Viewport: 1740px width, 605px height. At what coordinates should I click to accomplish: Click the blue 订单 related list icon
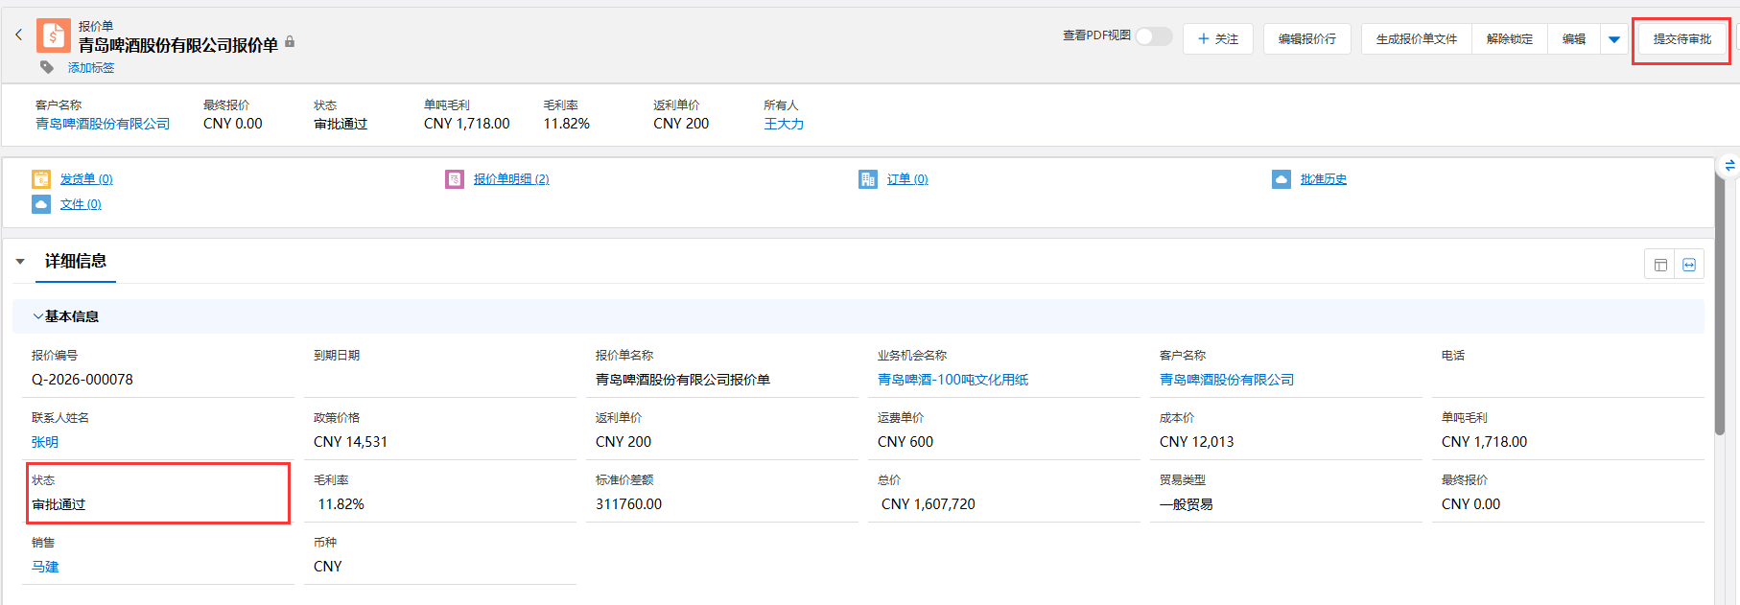(x=868, y=179)
